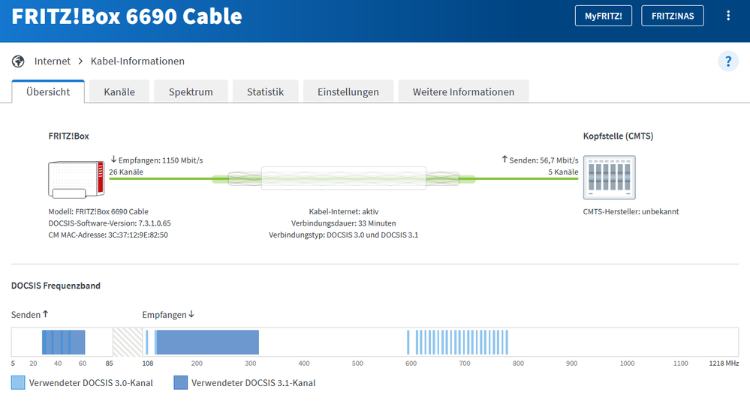Open the three-dot options menu
The width and height of the screenshot is (750, 404).
tap(728, 16)
